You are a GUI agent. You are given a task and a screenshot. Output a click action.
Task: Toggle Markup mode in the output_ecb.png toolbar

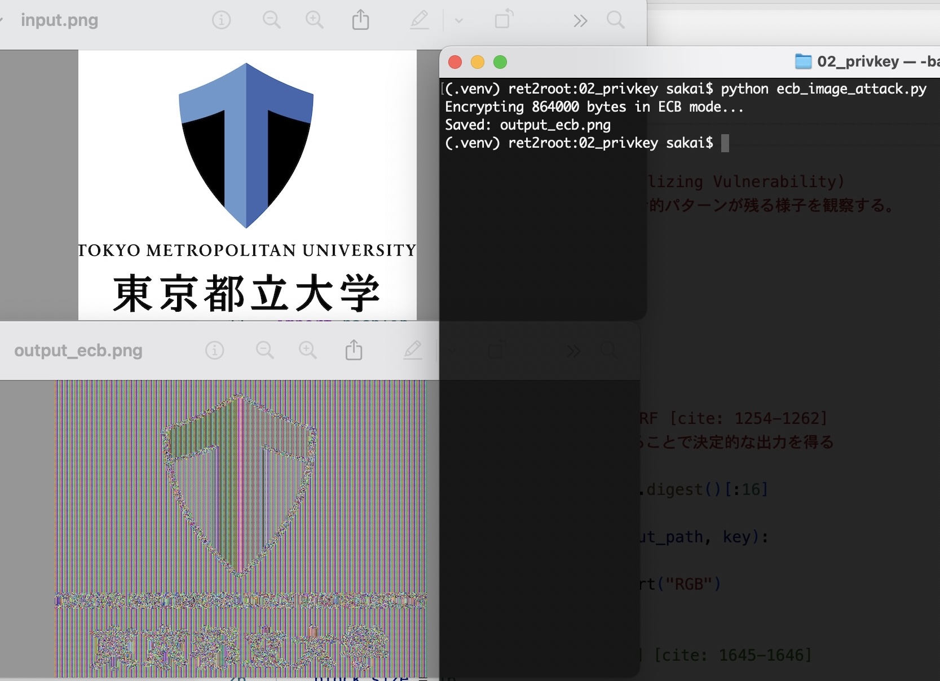pos(413,350)
